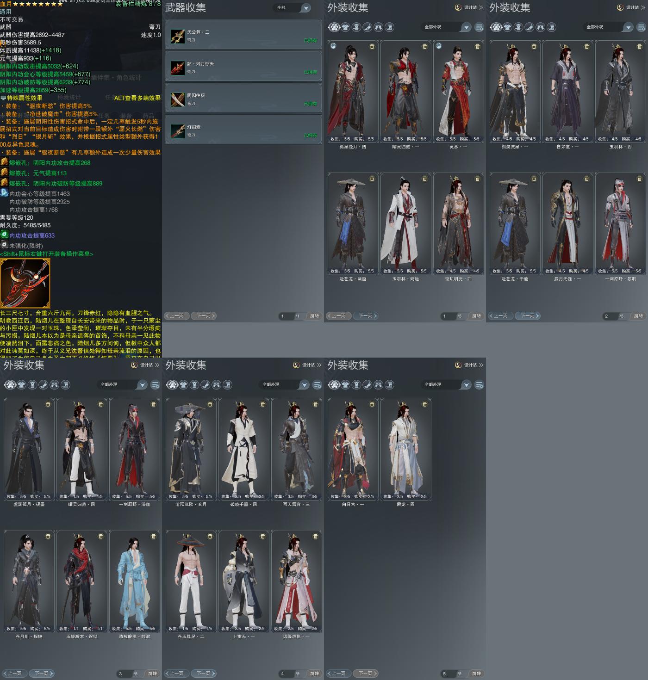Select the full-set filter icon on outfit page 5
Viewport: 648px width, 680px height.
click(334, 385)
